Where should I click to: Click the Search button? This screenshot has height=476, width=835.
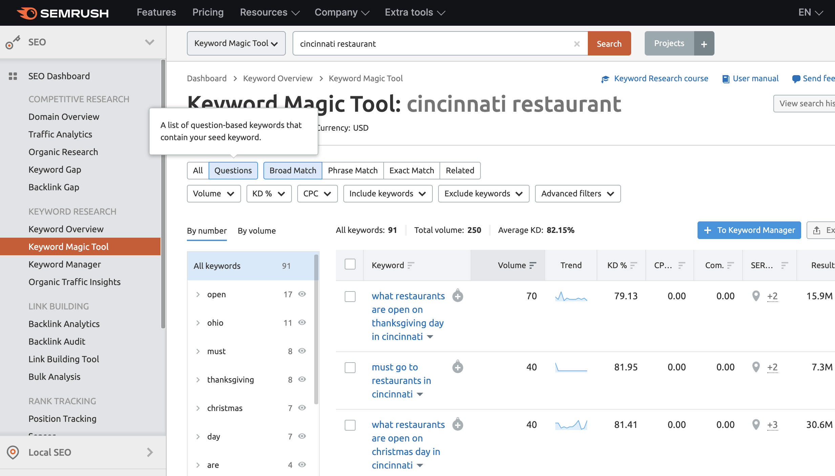[609, 44]
